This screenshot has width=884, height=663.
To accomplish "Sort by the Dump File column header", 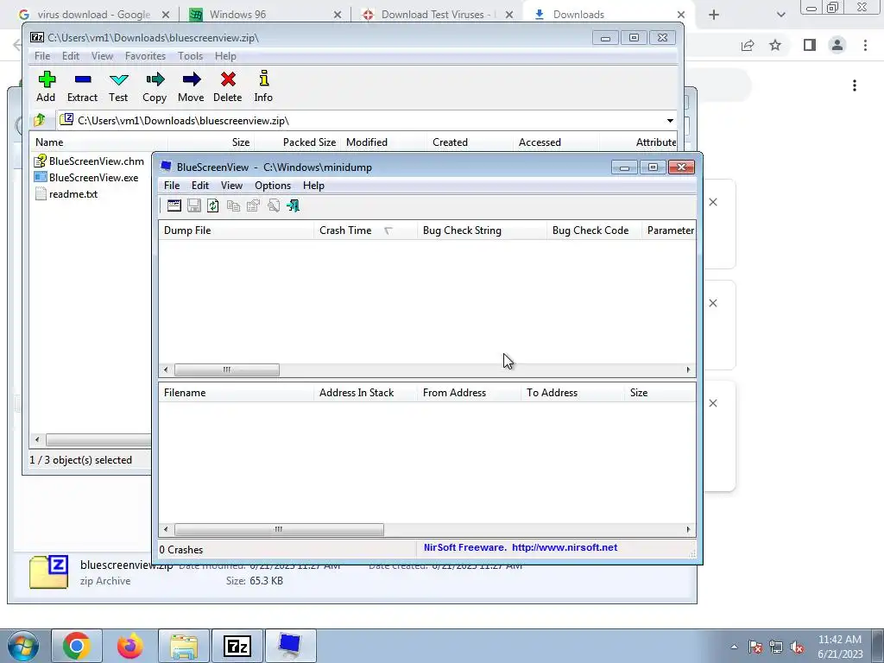I will click(x=236, y=230).
